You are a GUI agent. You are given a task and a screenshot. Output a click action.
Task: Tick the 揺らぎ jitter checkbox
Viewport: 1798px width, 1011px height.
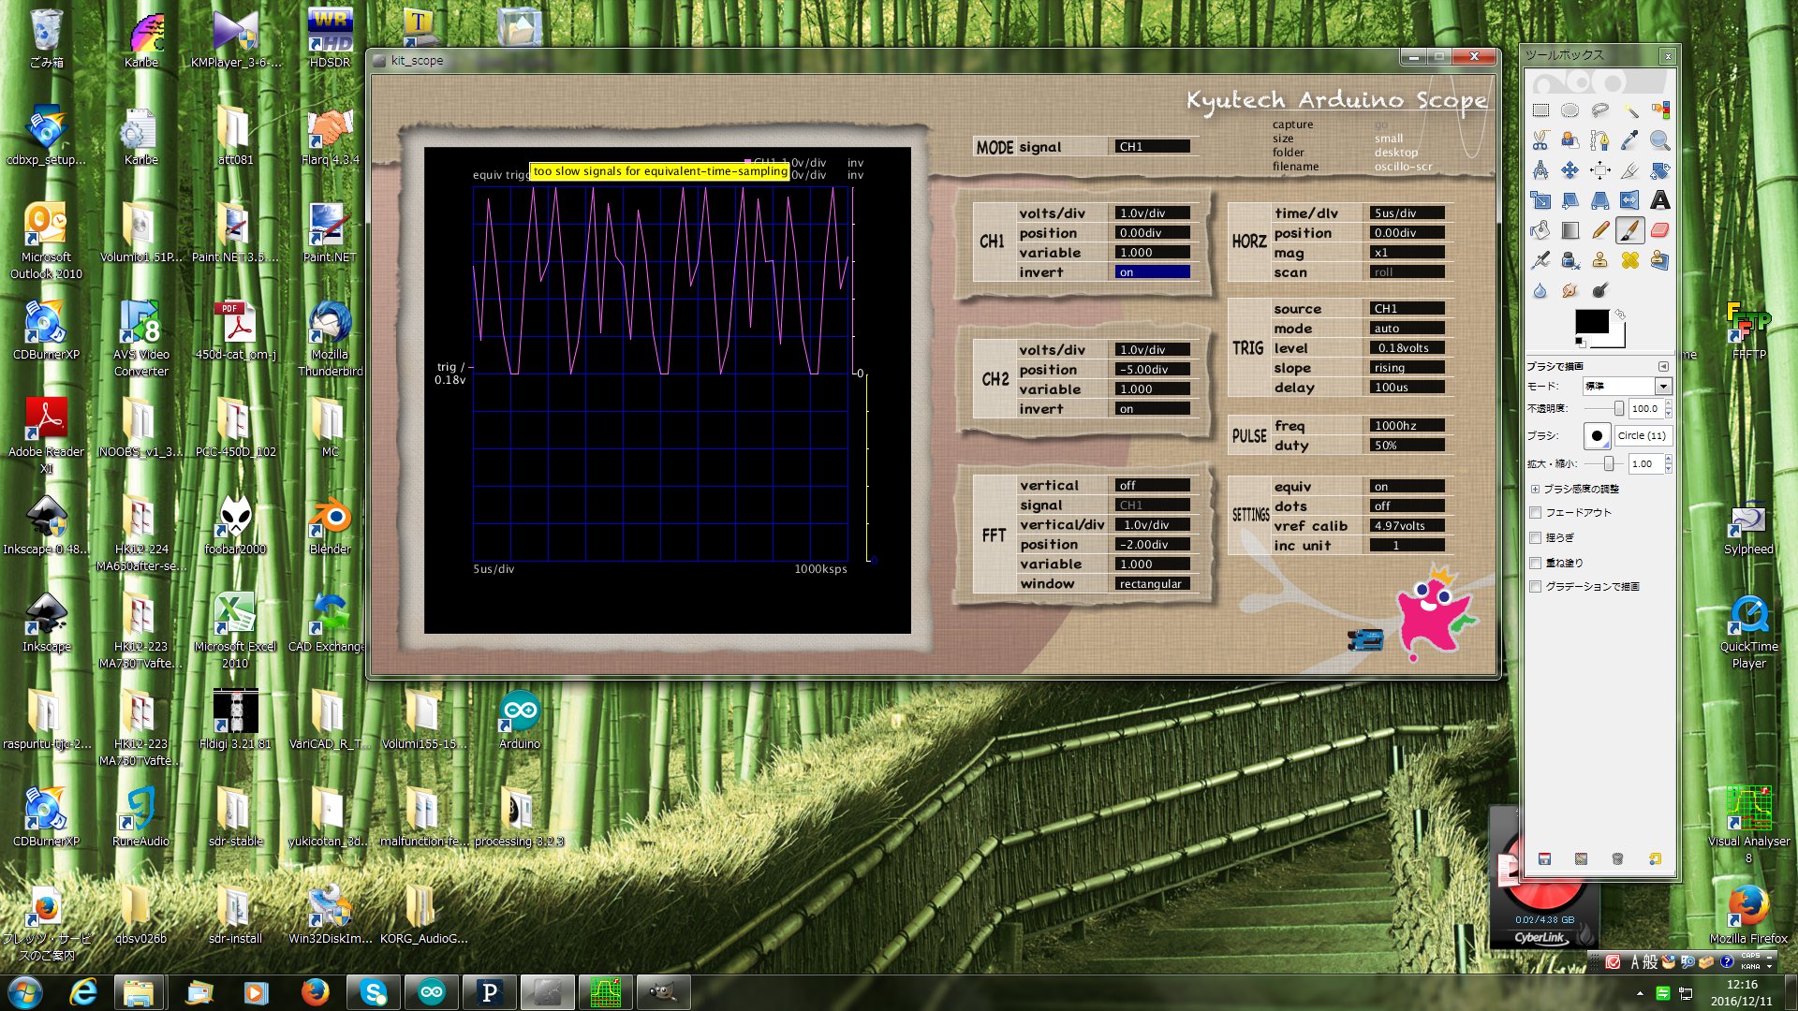click(1536, 538)
